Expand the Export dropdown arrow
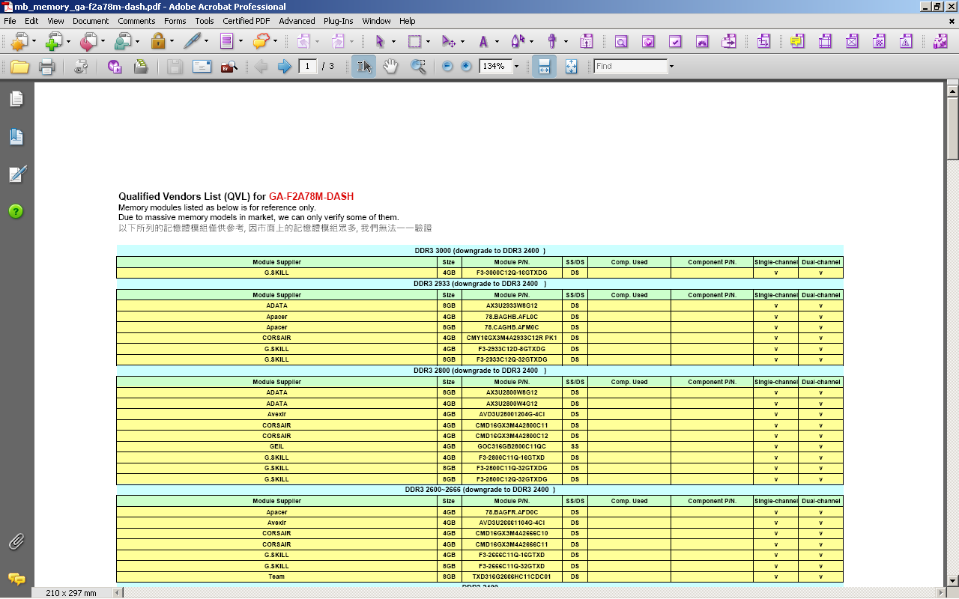The height and width of the screenshot is (599, 959). point(103,42)
